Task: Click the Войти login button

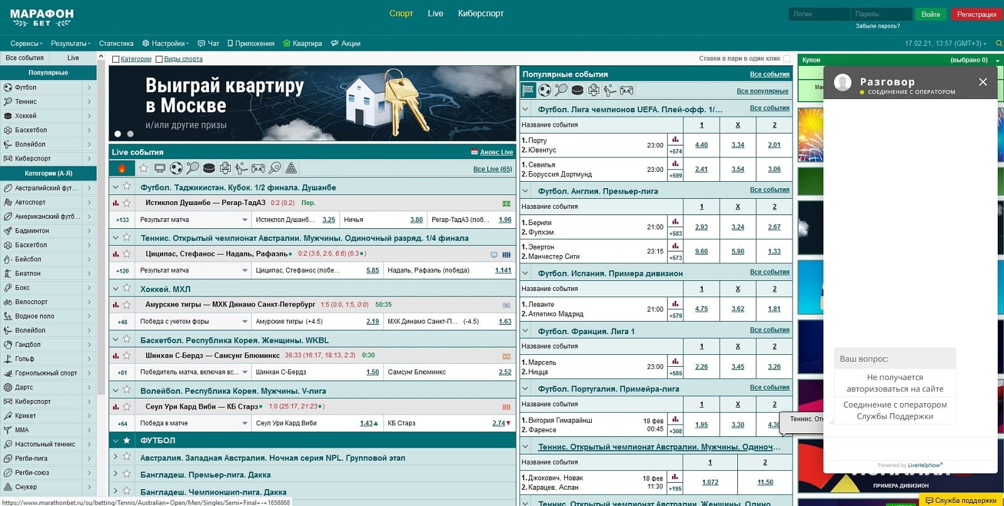Action: tap(931, 14)
